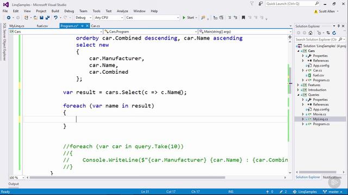Open the Analyze menu

[122, 11]
